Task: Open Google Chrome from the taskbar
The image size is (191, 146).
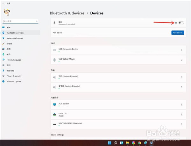Action: (139, 143)
